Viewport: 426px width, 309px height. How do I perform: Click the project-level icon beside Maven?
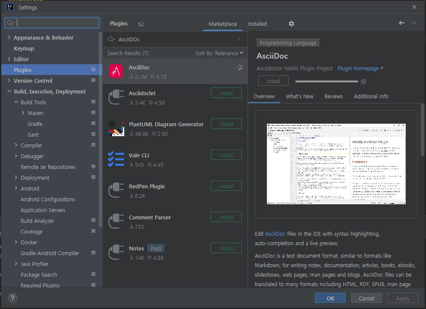pos(93,112)
